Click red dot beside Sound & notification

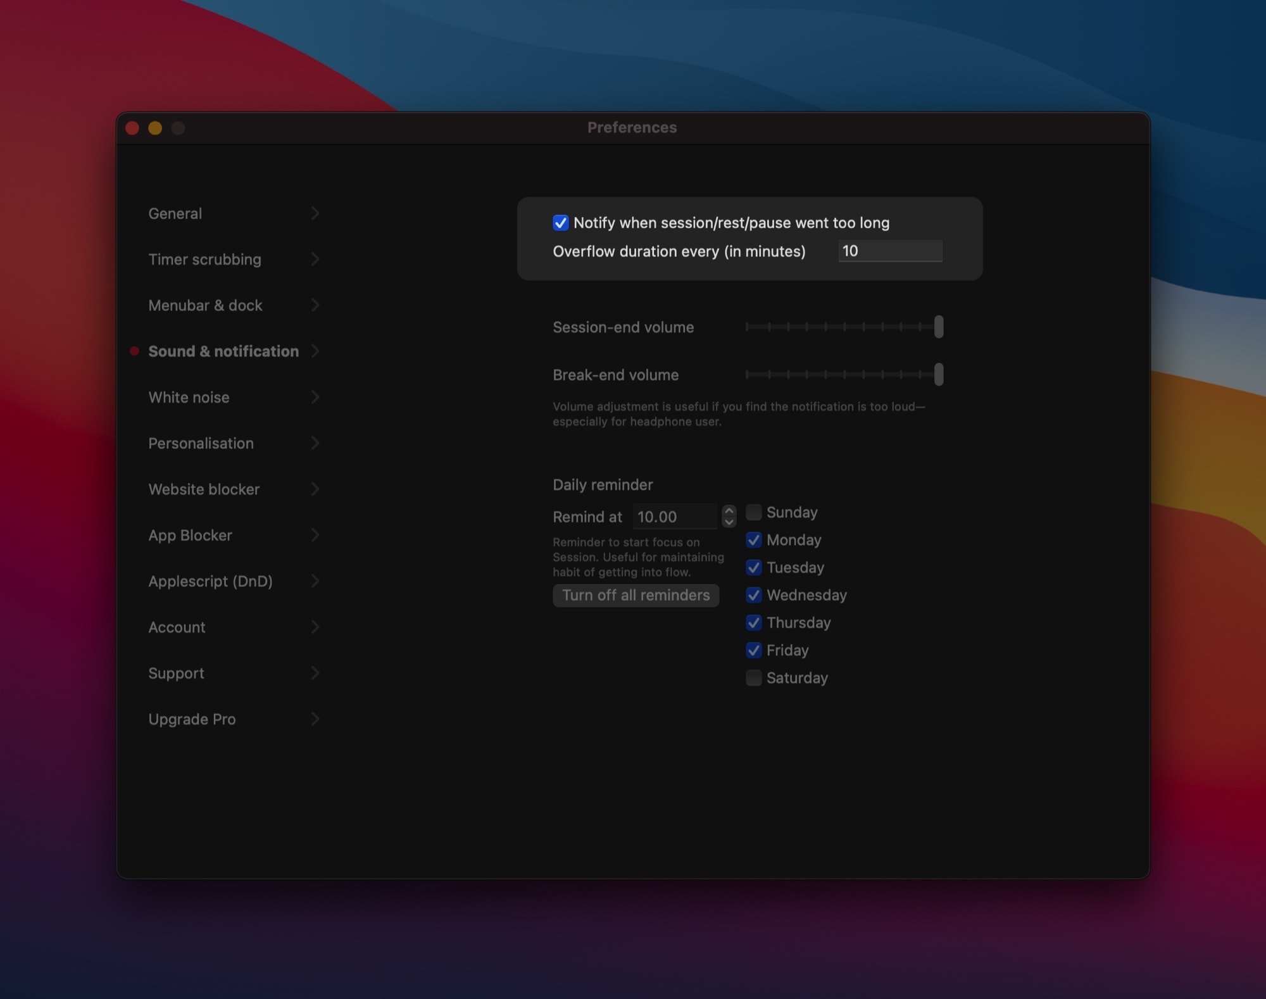coord(134,351)
